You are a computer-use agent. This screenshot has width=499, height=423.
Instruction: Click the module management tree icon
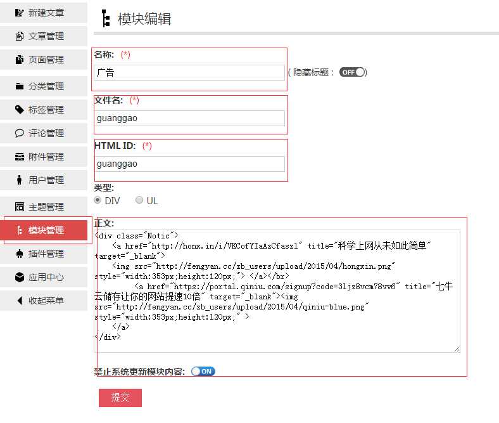point(20,230)
